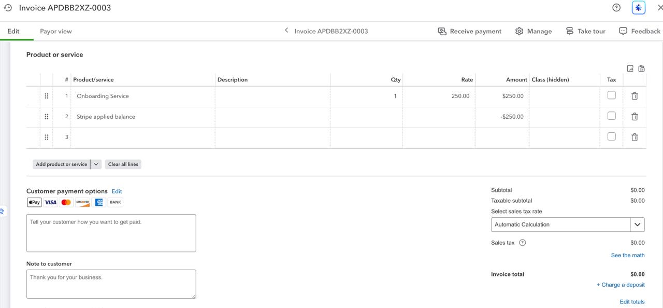663x308 pixels.
Task: Click the Sales tax info icon
Action: (x=522, y=243)
